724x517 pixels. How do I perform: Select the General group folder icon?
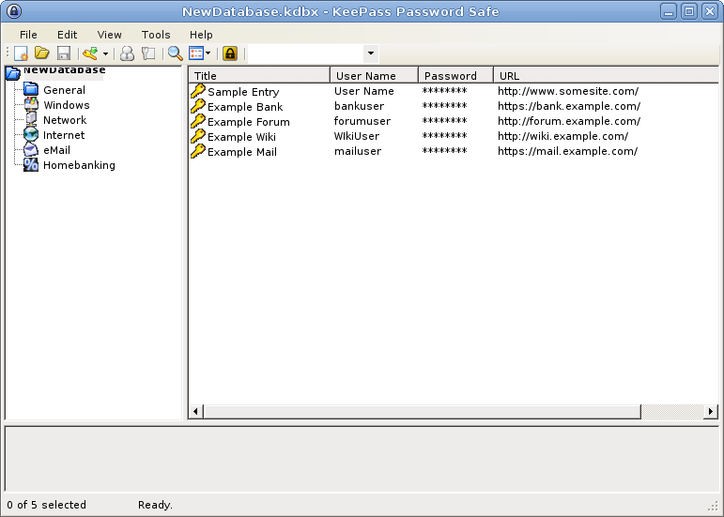[31, 88]
